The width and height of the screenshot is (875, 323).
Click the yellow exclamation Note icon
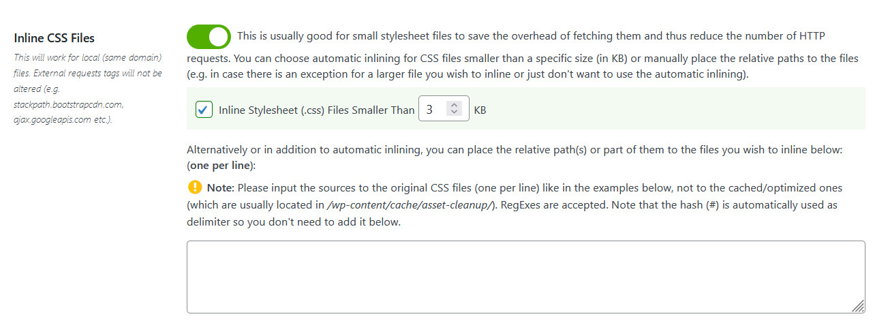tap(194, 187)
